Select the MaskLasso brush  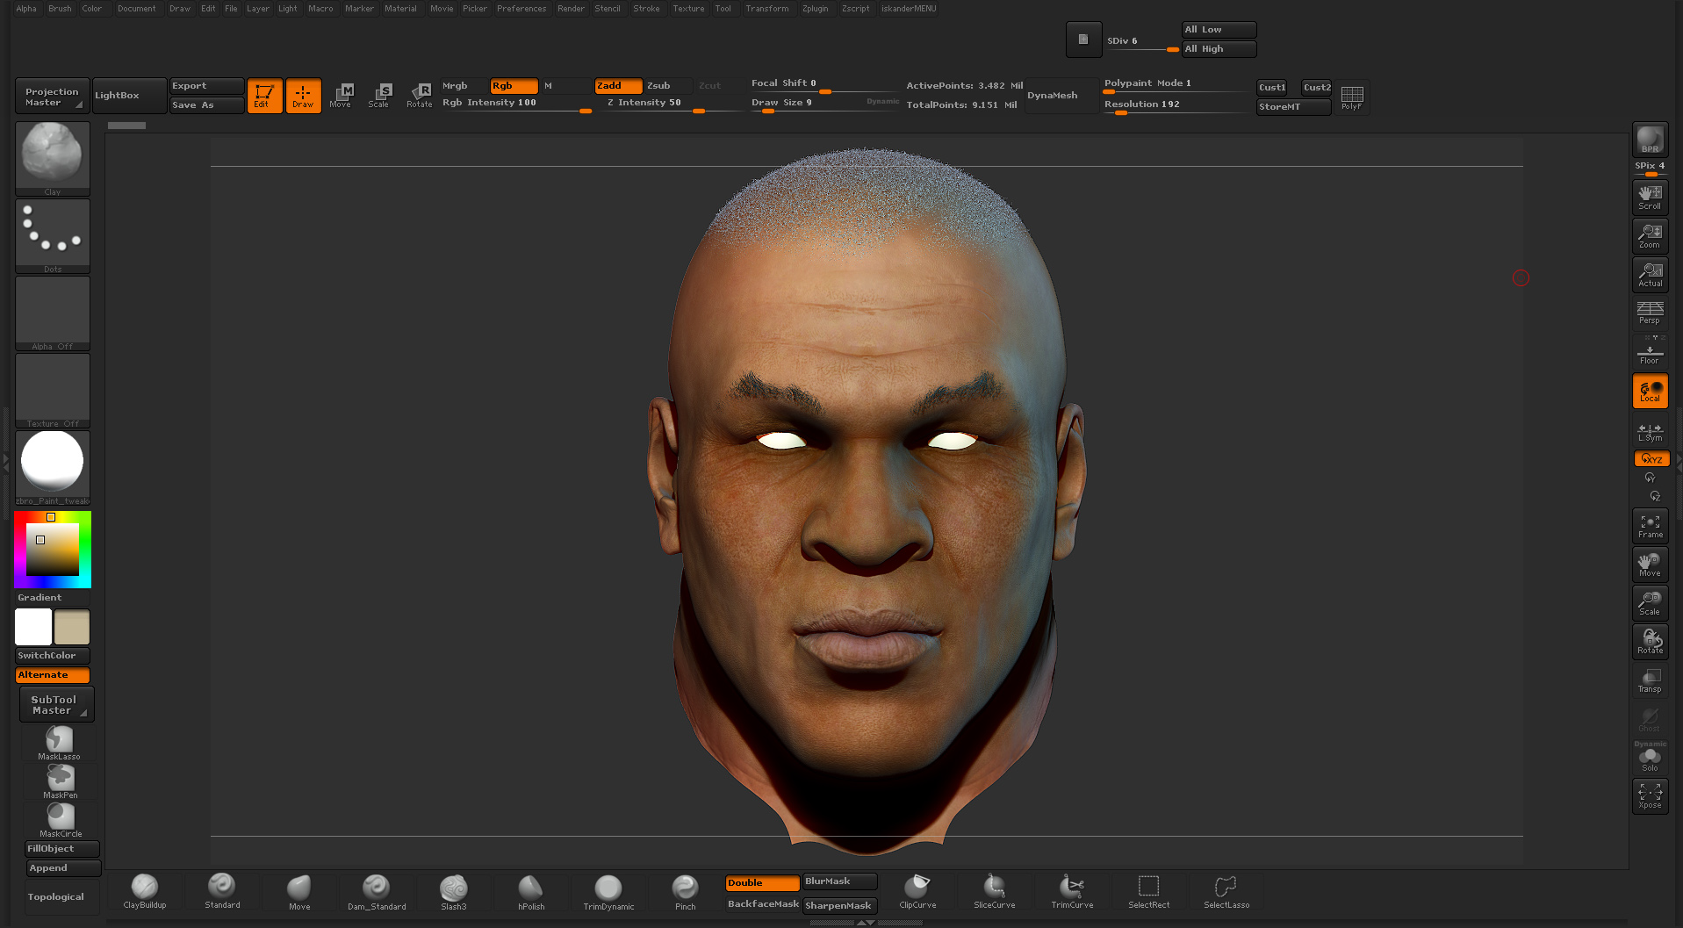coord(60,743)
